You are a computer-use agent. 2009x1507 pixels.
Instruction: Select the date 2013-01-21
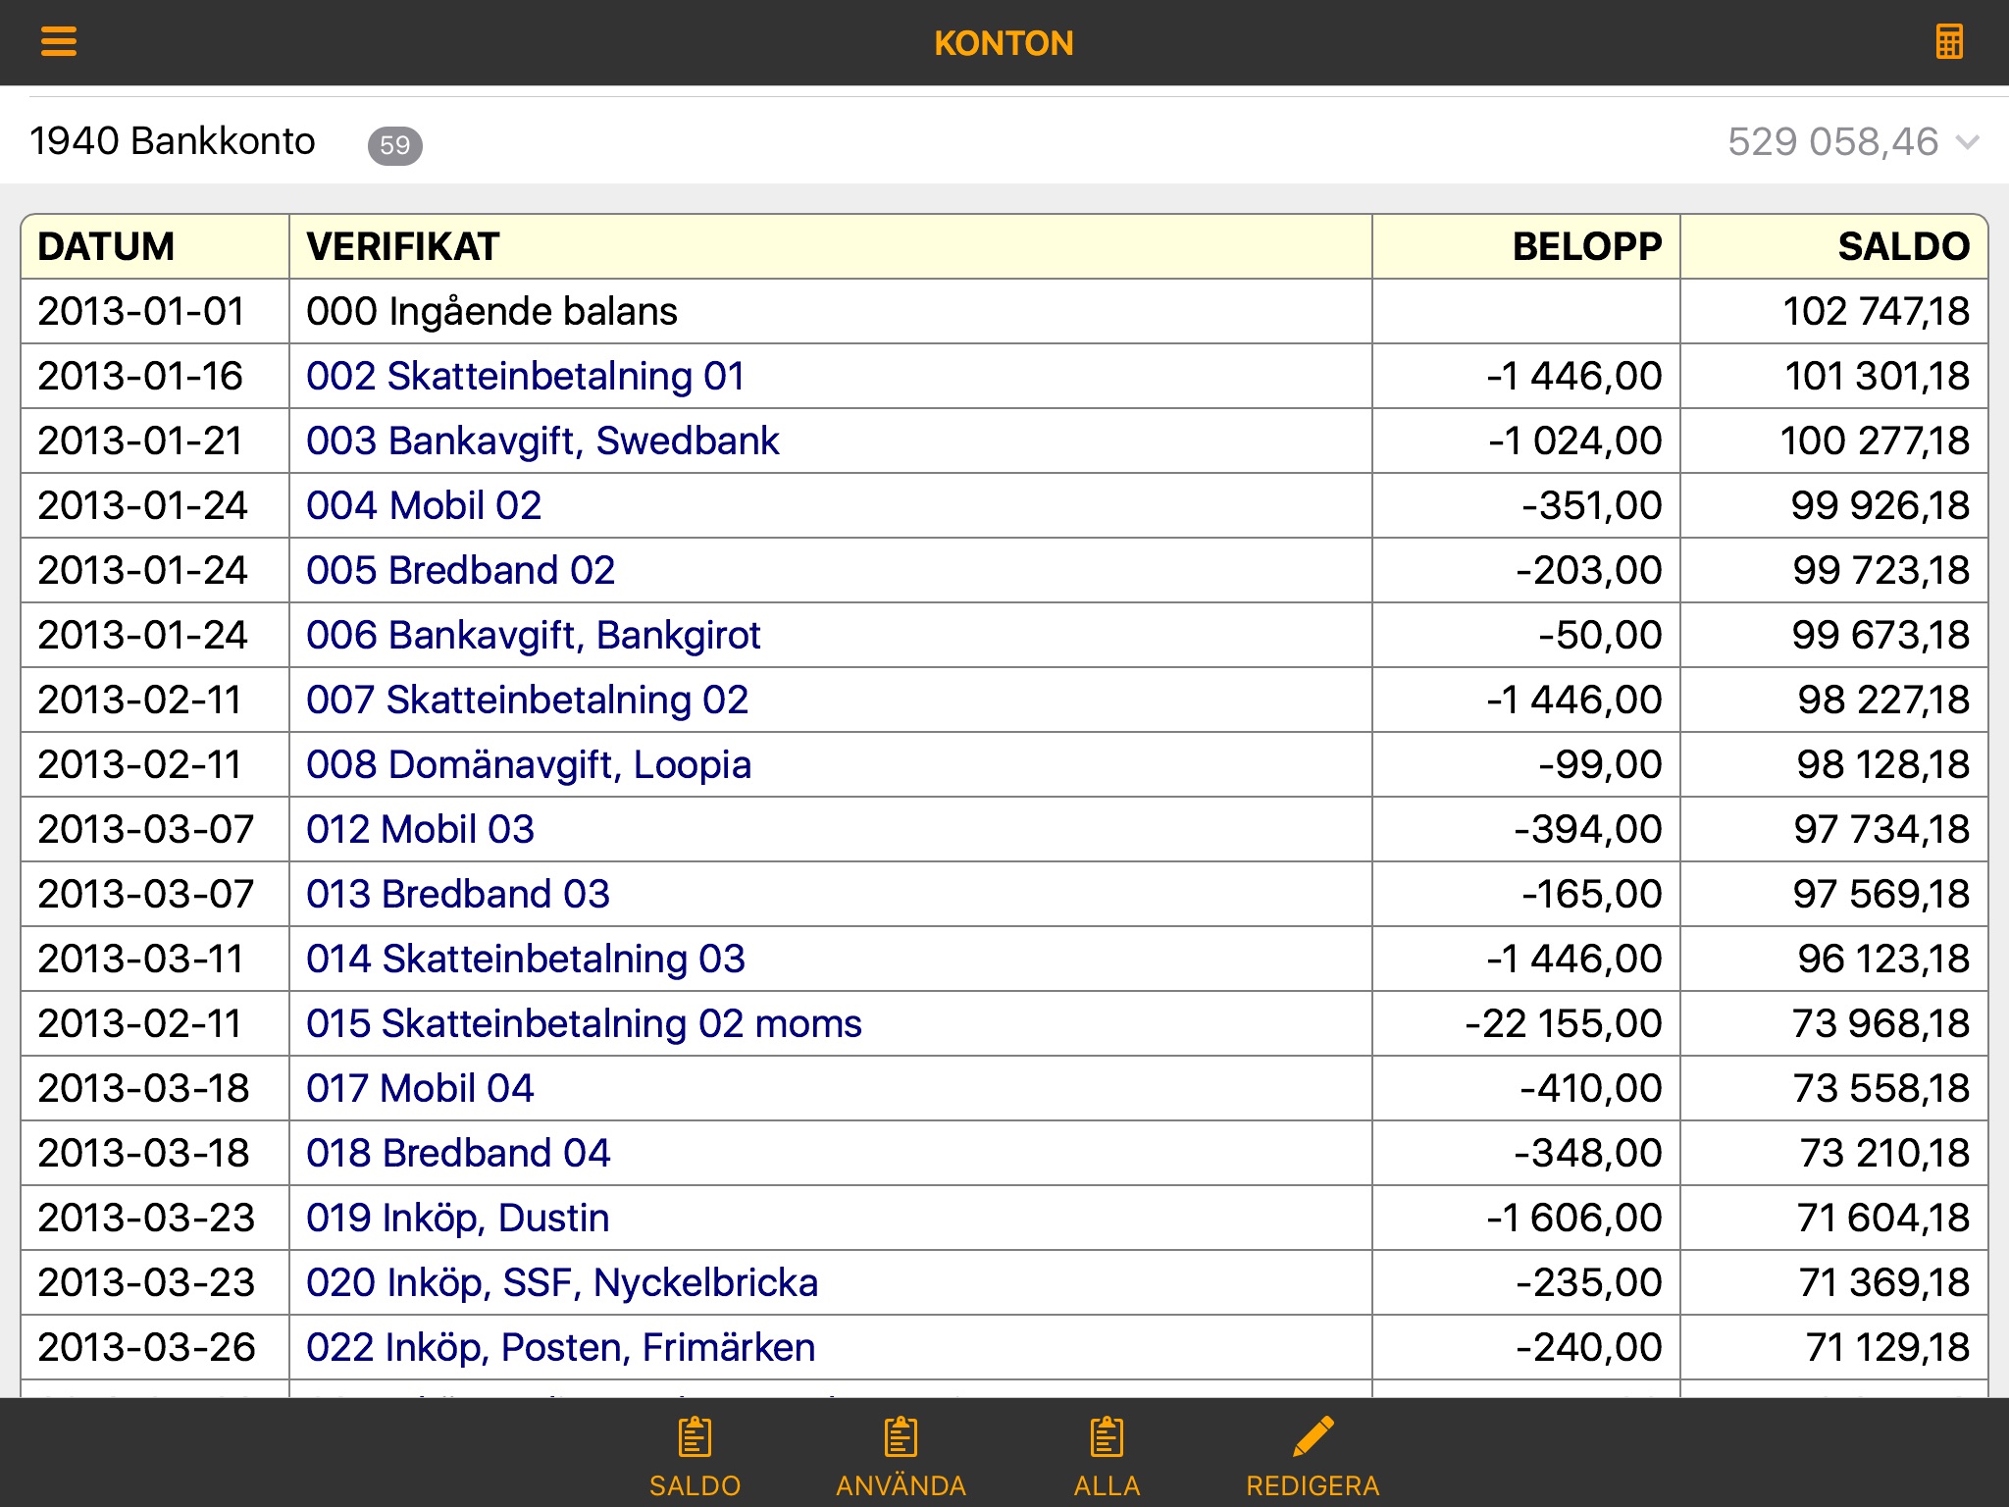click(140, 441)
